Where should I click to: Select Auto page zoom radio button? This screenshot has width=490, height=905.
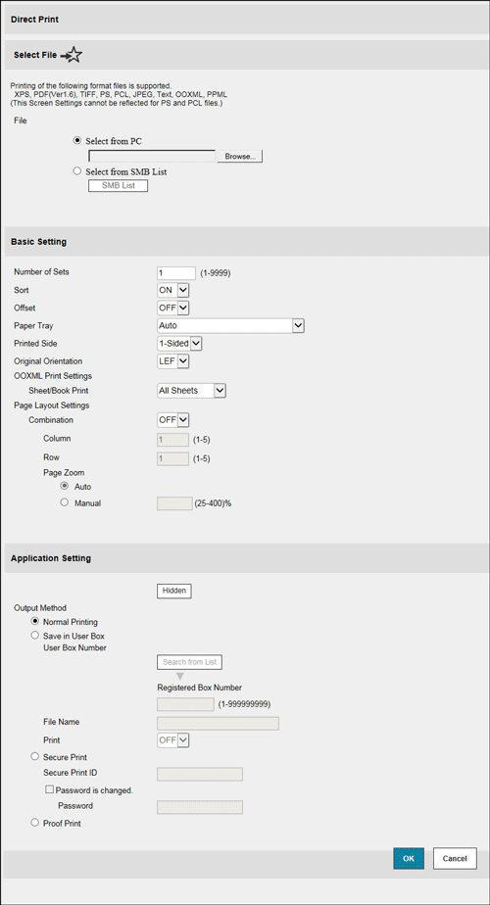[64, 486]
